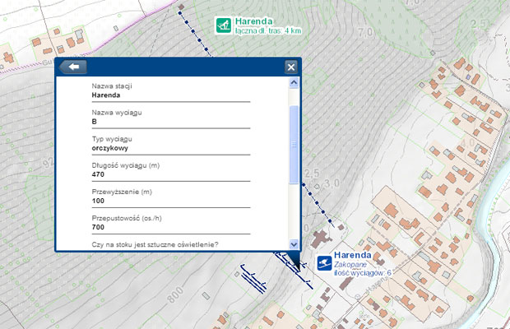Click 'ilość wyciągów: 6' text
Viewport: 510px width, 329px height.
pos(362,273)
